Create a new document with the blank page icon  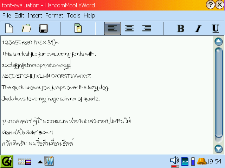coord(9,28)
